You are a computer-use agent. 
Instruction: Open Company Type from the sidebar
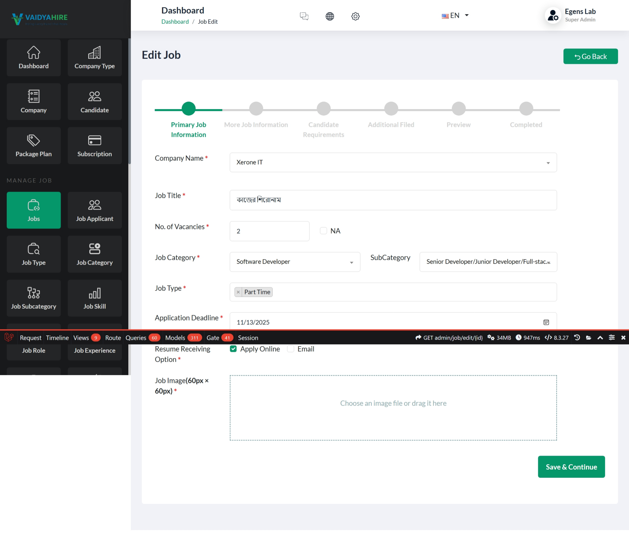[94, 58]
